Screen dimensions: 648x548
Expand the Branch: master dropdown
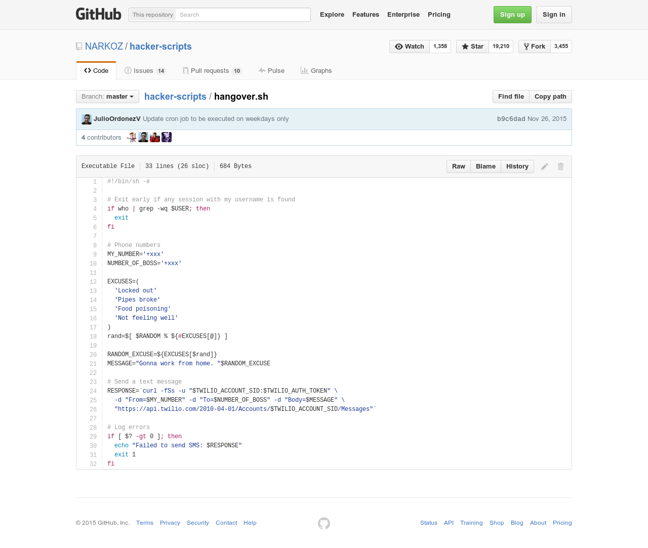pos(107,97)
